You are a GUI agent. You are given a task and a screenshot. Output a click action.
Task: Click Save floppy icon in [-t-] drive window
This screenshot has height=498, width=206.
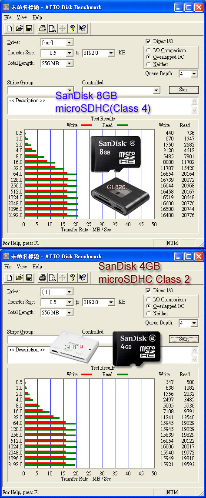point(29,278)
